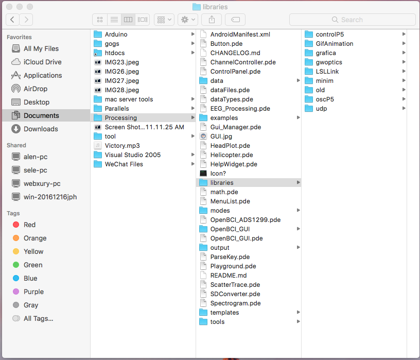Viewport: 420px width, 360px height.
Task: Select the LSLLink folder icon
Action: click(309, 71)
